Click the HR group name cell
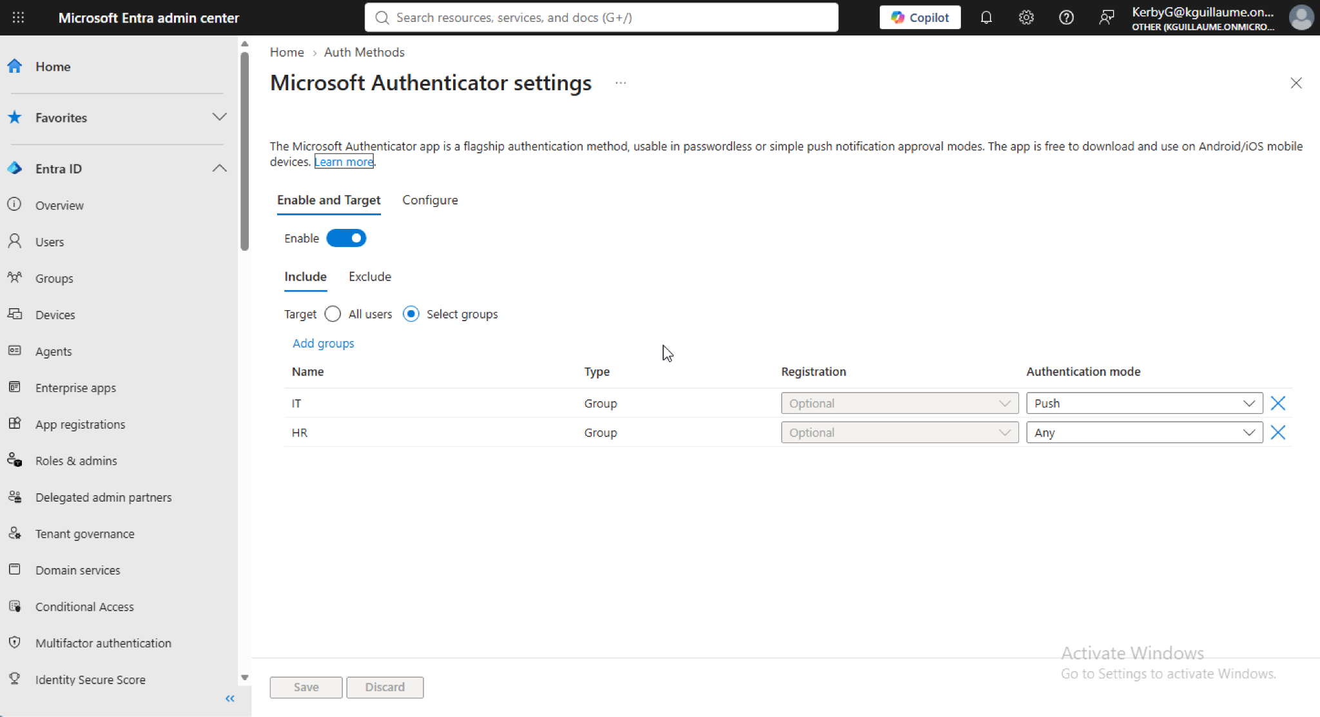The image size is (1320, 717). click(x=300, y=433)
